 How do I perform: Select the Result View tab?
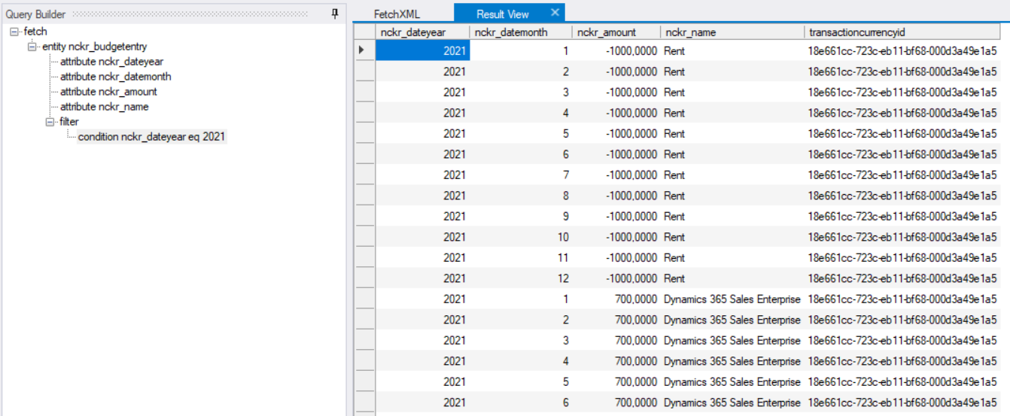pos(502,14)
